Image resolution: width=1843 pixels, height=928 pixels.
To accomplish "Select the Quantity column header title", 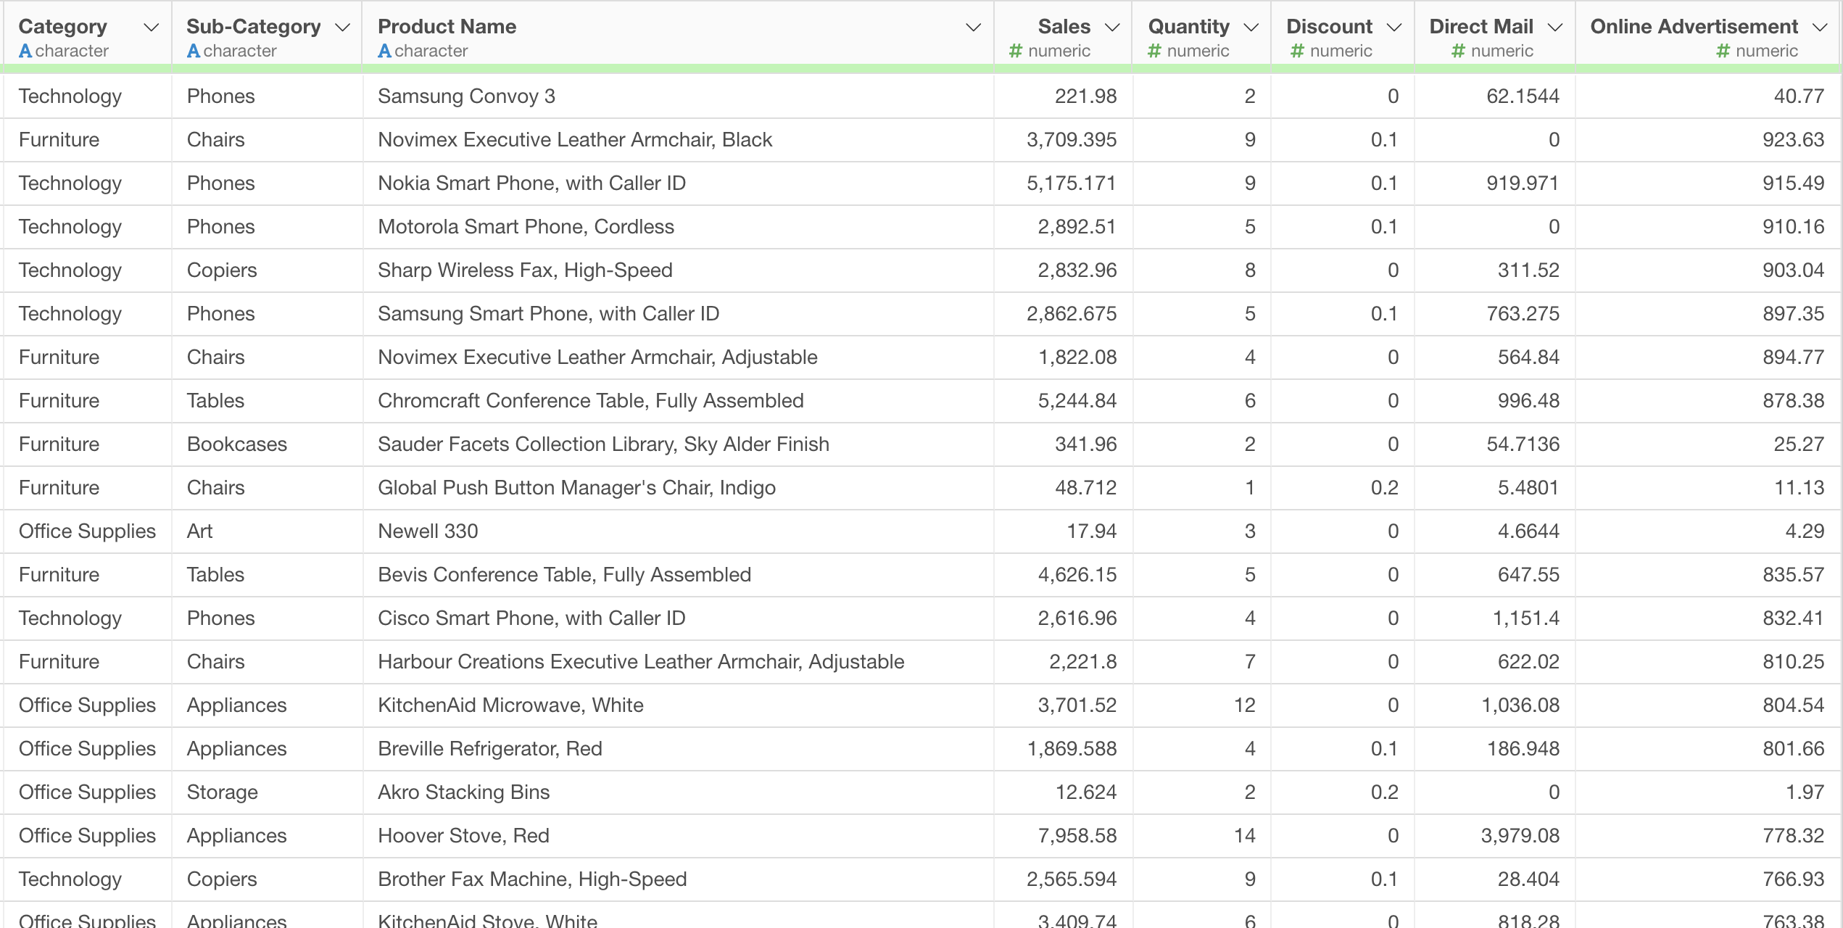I will (x=1189, y=27).
